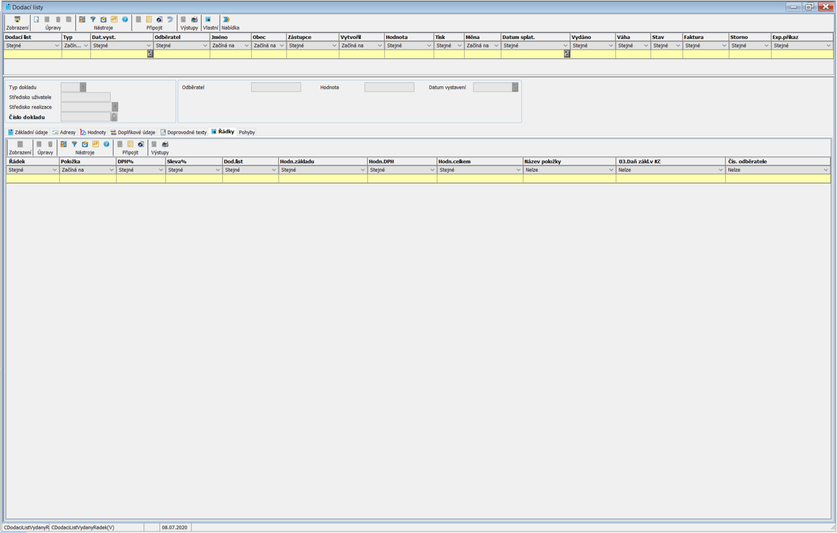Click the new document icon in top toolbar
The width and height of the screenshot is (837, 533).
click(37, 20)
